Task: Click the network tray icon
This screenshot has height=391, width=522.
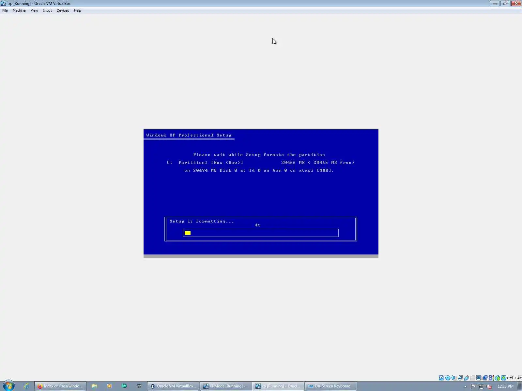Action: coord(481,386)
